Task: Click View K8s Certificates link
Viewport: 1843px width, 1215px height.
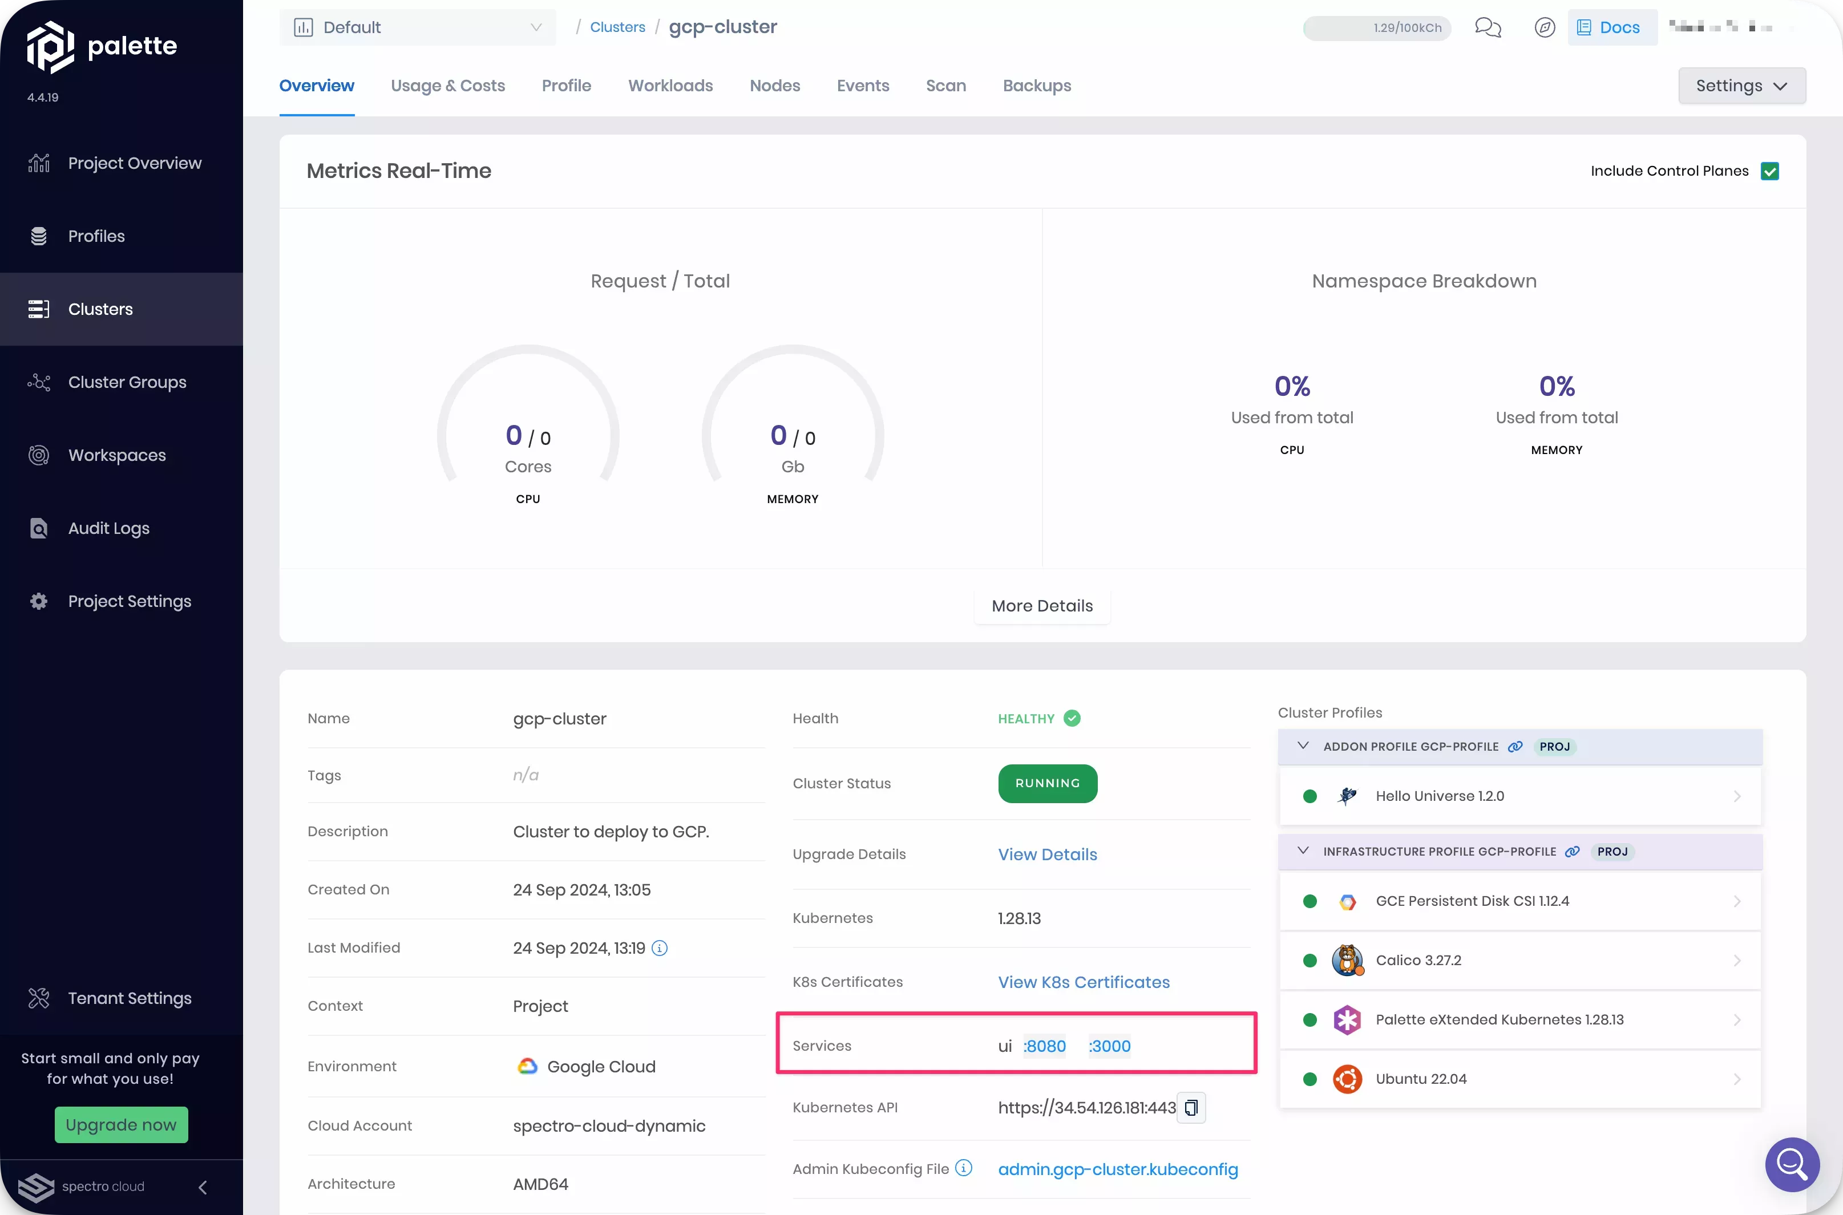Action: pyautogui.click(x=1082, y=982)
